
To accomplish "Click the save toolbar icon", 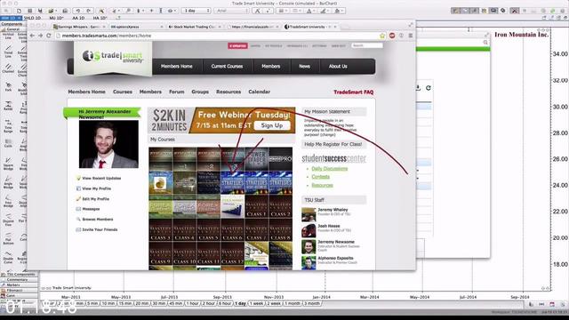I will [x=40, y=11].
